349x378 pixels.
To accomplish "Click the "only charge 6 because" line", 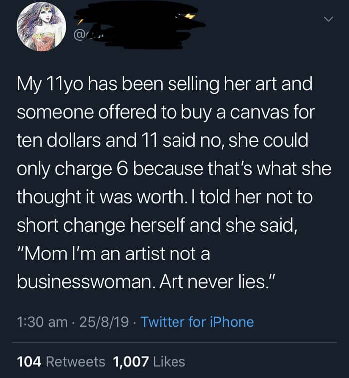I will pyautogui.click(x=174, y=169).
